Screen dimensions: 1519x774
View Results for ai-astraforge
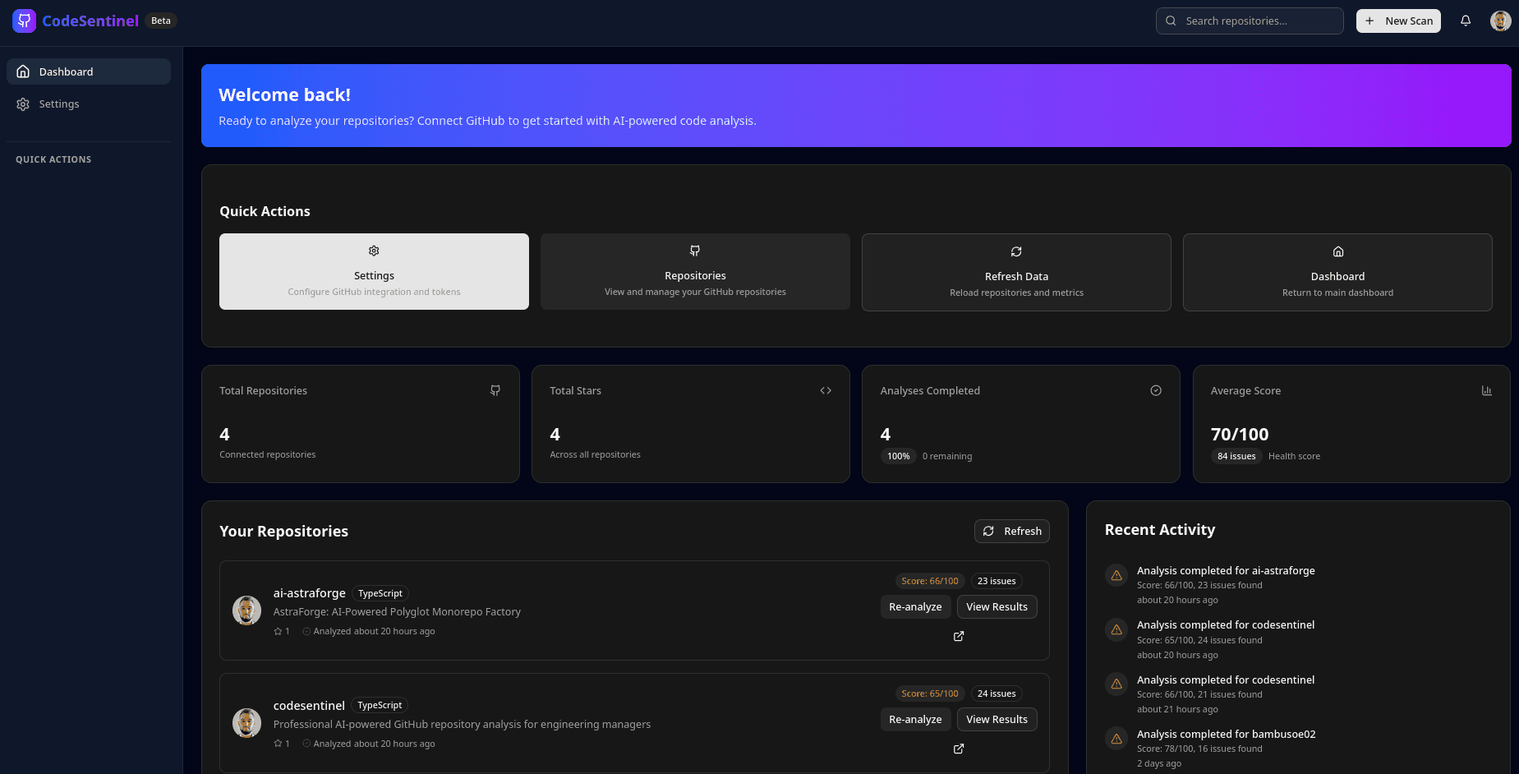(997, 606)
